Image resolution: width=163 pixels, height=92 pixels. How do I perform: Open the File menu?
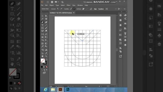pyautogui.click(x=42, y=5)
